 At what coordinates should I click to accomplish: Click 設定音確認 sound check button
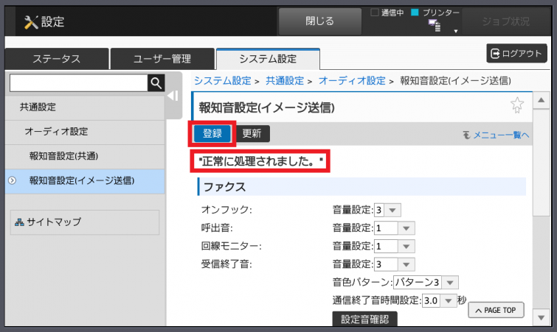click(x=364, y=319)
